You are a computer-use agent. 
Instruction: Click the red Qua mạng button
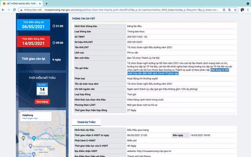[x=42, y=101]
